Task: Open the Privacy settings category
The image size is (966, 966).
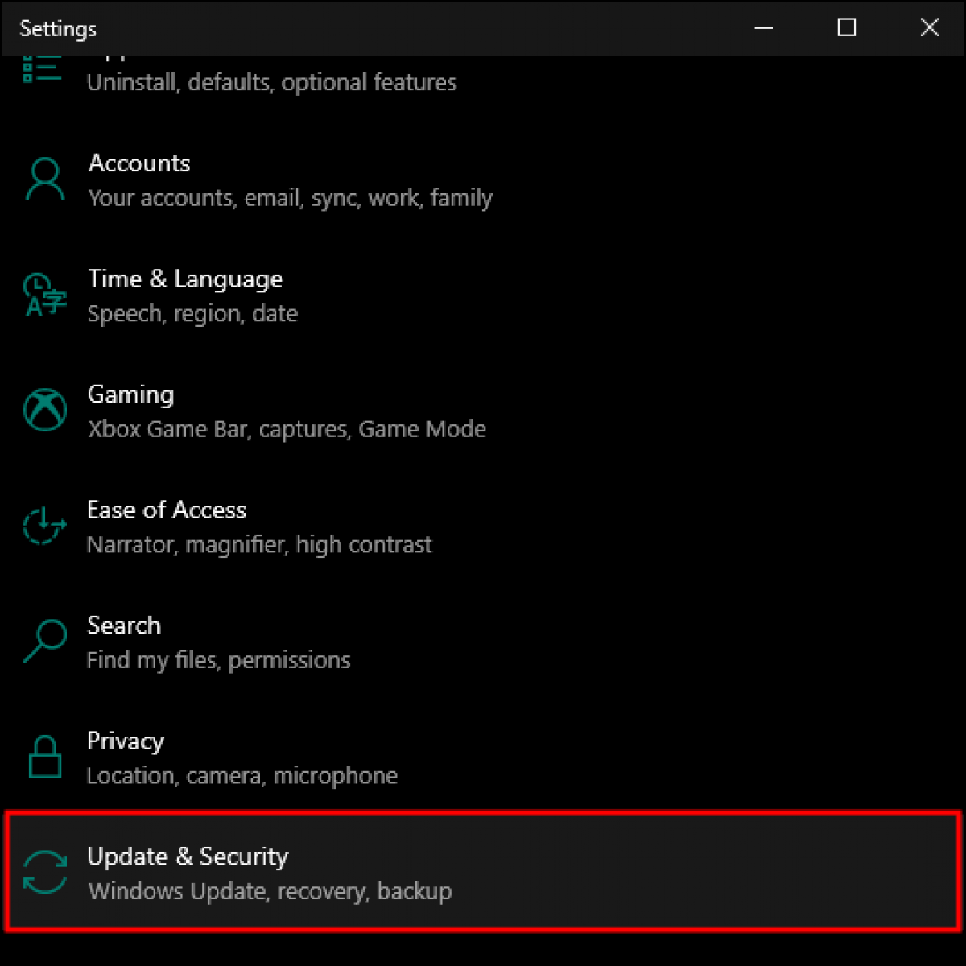Action: pos(125,741)
